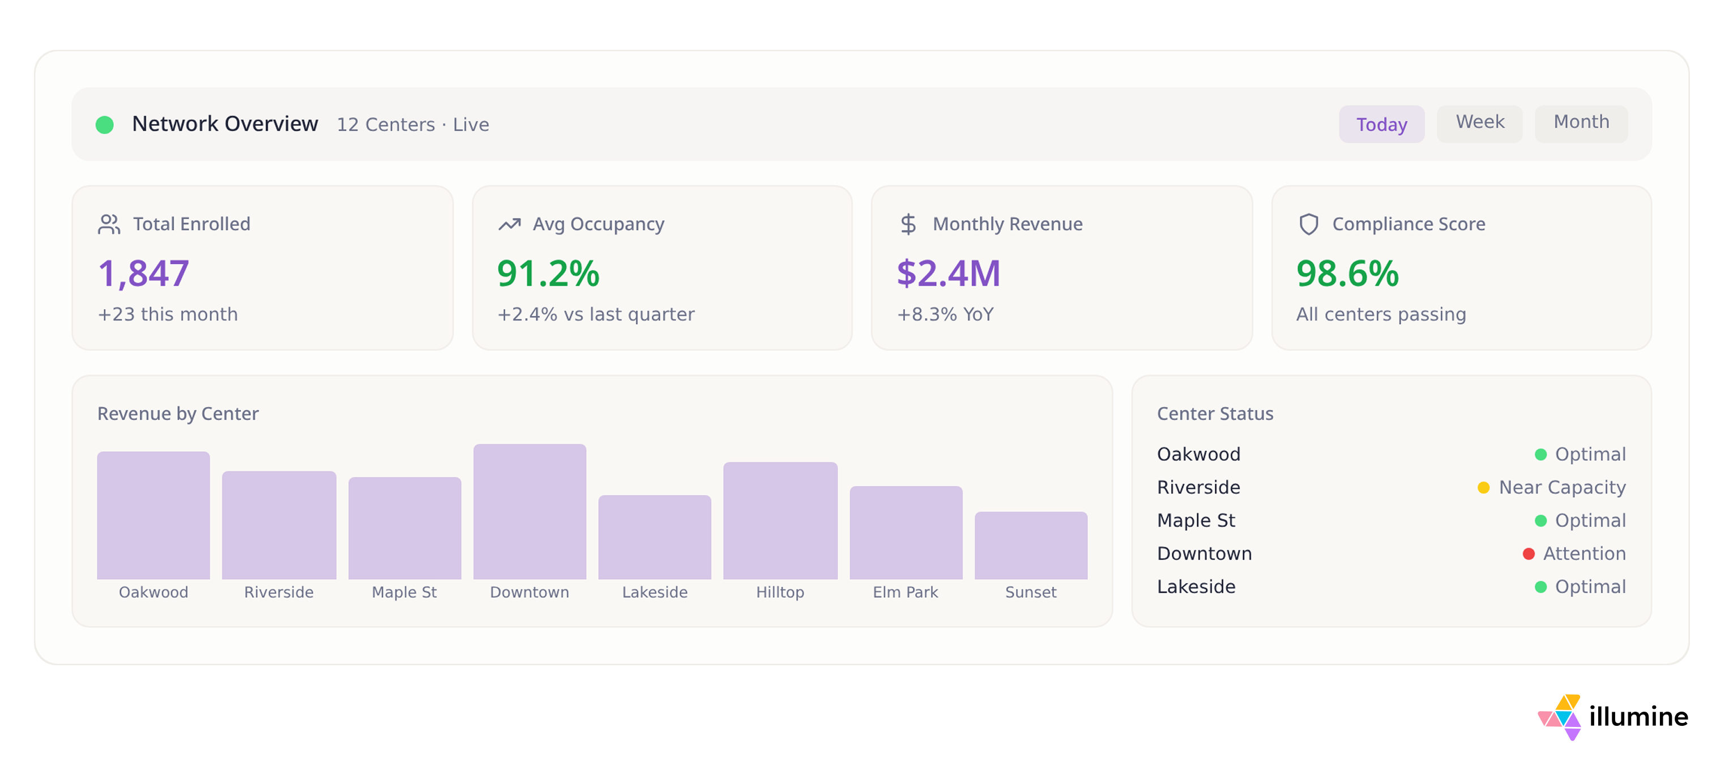Click Riverside's yellow Near Capacity dot
The height and width of the screenshot is (783, 1733).
coord(1483,487)
